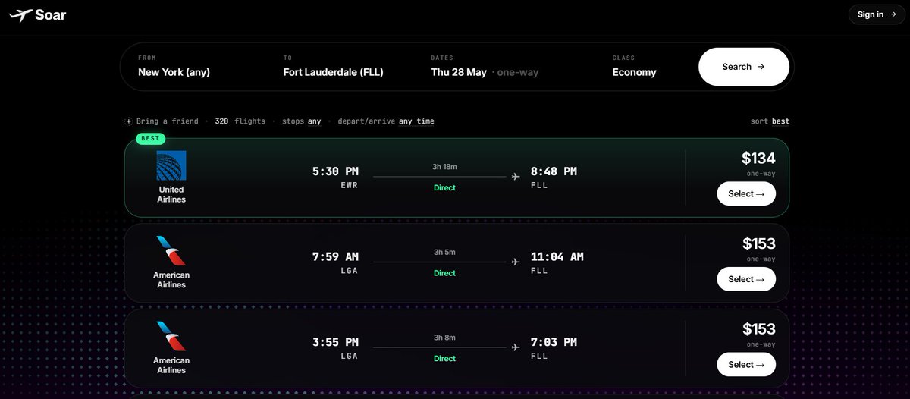
Task: Click American Airlines logo on 3:55 PM flight
Action: coord(171,336)
